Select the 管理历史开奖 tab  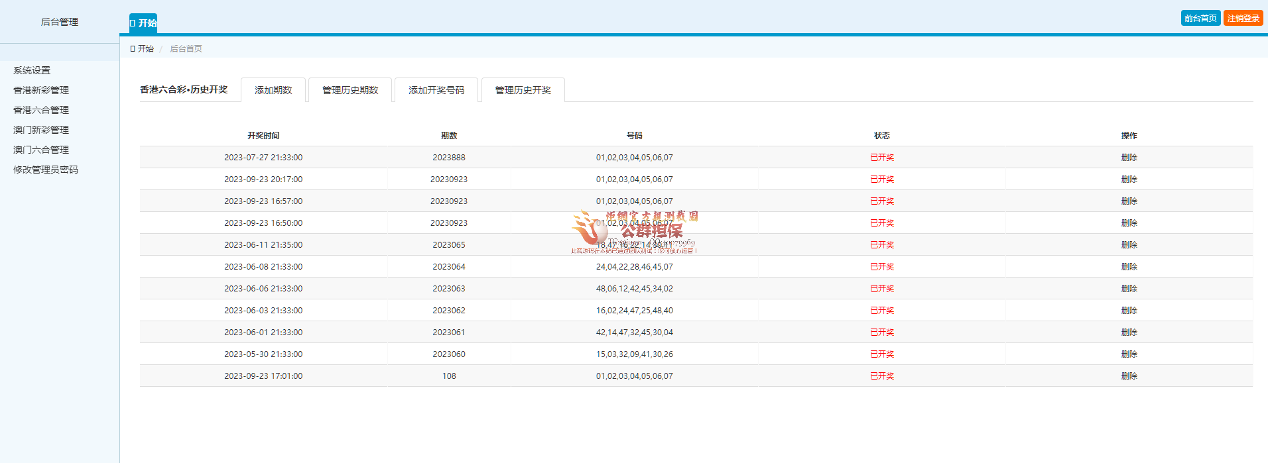pos(523,90)
